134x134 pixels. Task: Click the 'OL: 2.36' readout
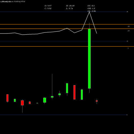point(92,11)
